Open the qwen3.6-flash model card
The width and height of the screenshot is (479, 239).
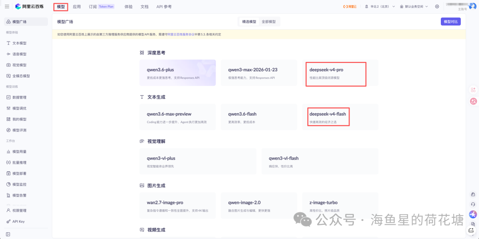point(259,117)
